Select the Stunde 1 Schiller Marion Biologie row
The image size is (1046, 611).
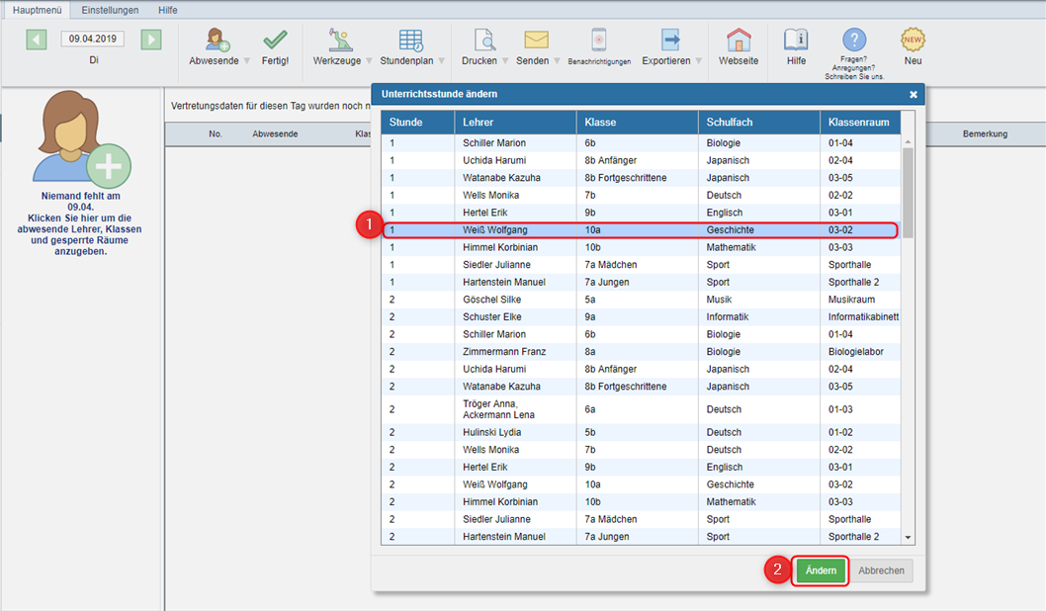[641, 143]
